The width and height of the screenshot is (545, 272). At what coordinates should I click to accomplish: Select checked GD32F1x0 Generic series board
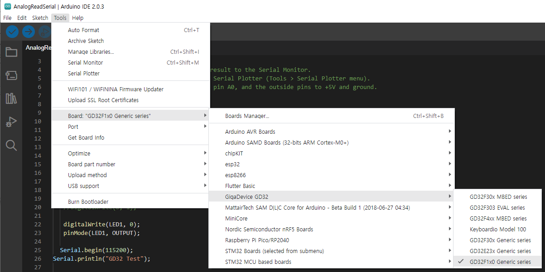(497, 262)
